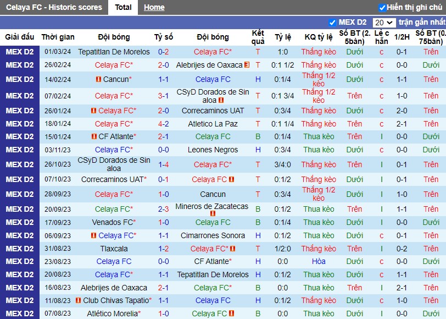Click the KQ tỷ lệ column header
This screenshot has width=446, height=319.
pyautogui.click(x=319, y=37)
